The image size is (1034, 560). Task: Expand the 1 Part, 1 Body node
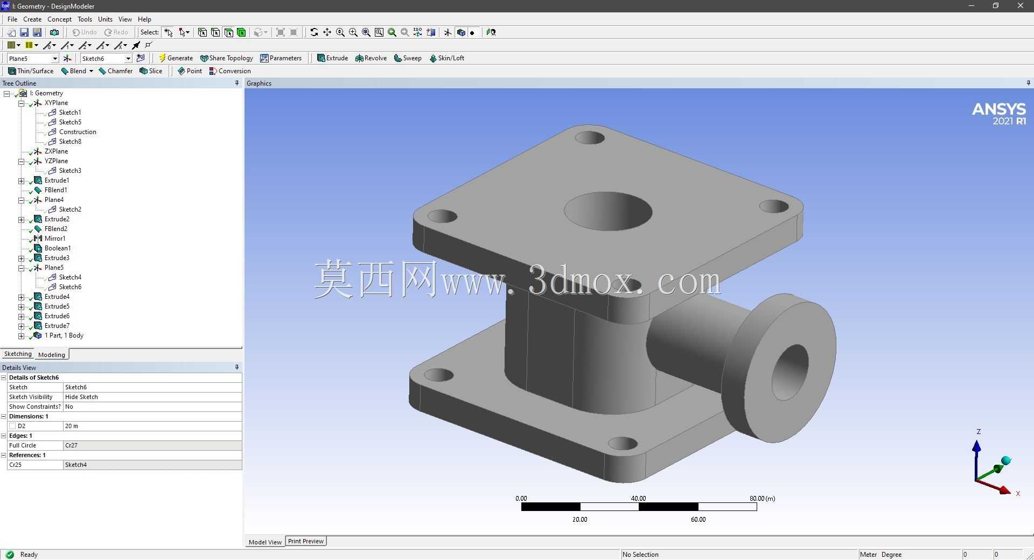click(22, 335)
